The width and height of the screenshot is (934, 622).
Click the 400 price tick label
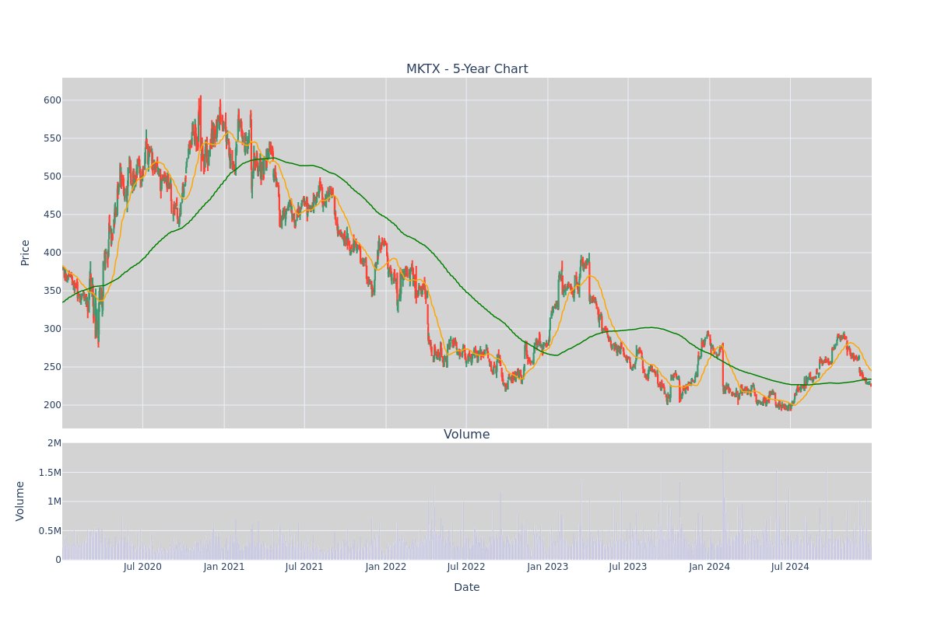[52, 253]
